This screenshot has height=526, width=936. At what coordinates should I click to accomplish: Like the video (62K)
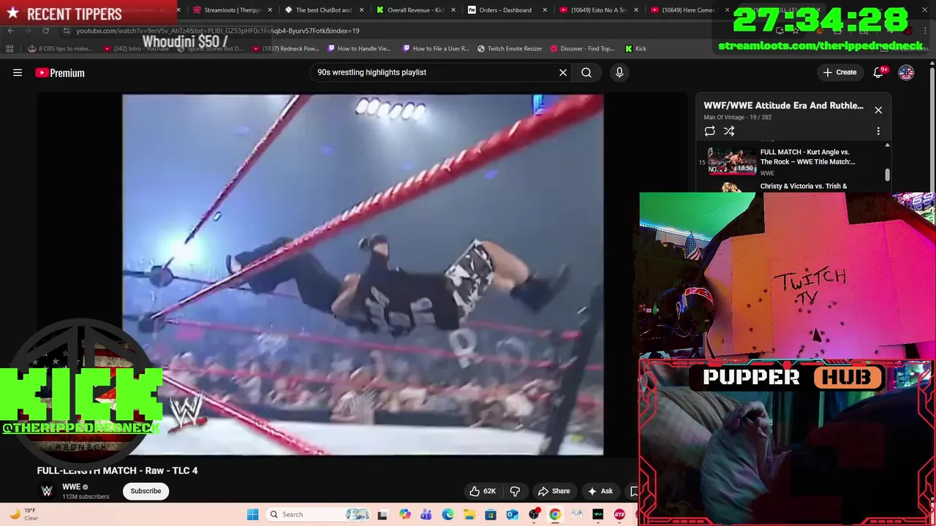click(483, 491)
